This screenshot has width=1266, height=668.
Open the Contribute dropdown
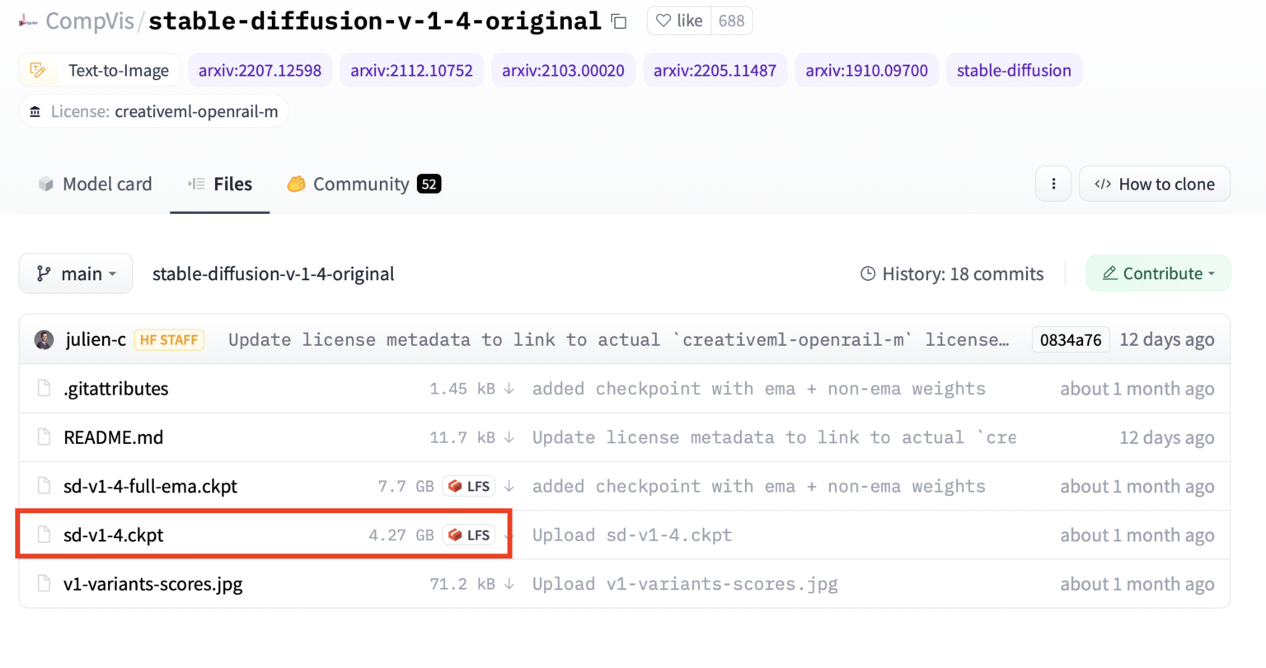[x=1157, y=273]
